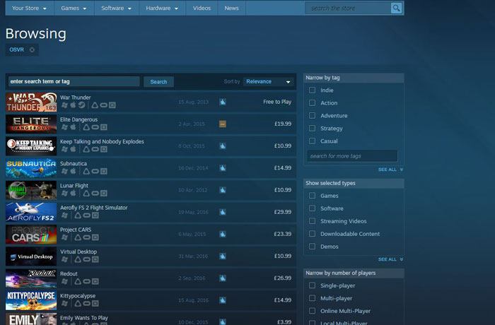Open the Subnautica title link
The height and width of the screenshot is (325, 495).
[x=74, y=163]
